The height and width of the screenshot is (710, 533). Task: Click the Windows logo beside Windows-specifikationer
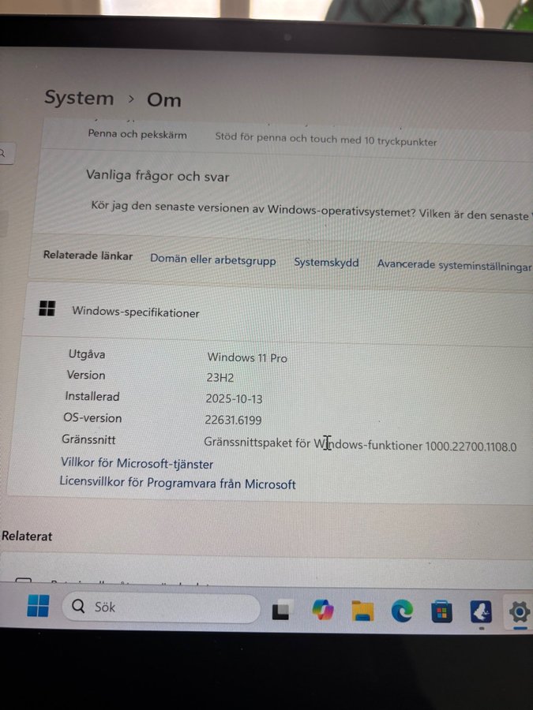(47, 309)
